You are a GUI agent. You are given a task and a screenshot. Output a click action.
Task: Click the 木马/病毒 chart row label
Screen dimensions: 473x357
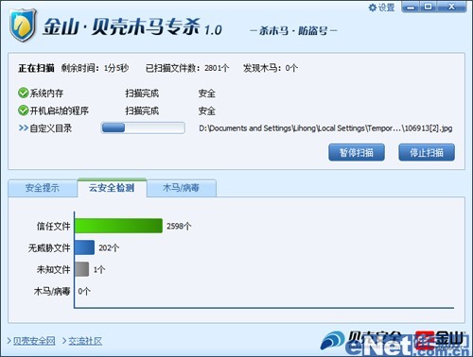click(x=52, y=291)
